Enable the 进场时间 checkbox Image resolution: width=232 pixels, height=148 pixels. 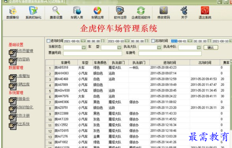(48, 41)
